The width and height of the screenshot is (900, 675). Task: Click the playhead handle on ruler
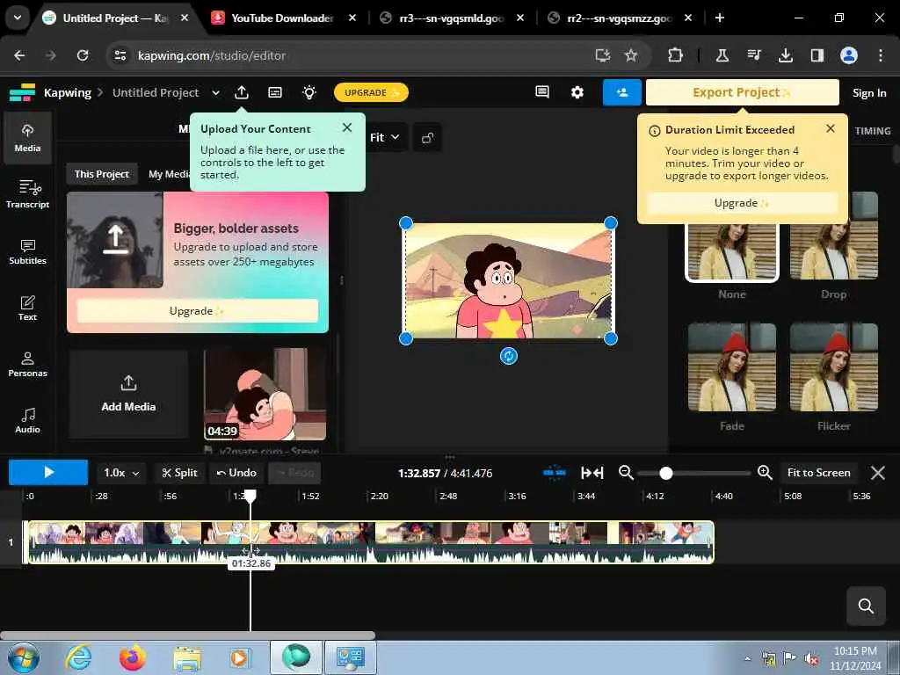tap(250, 496)
